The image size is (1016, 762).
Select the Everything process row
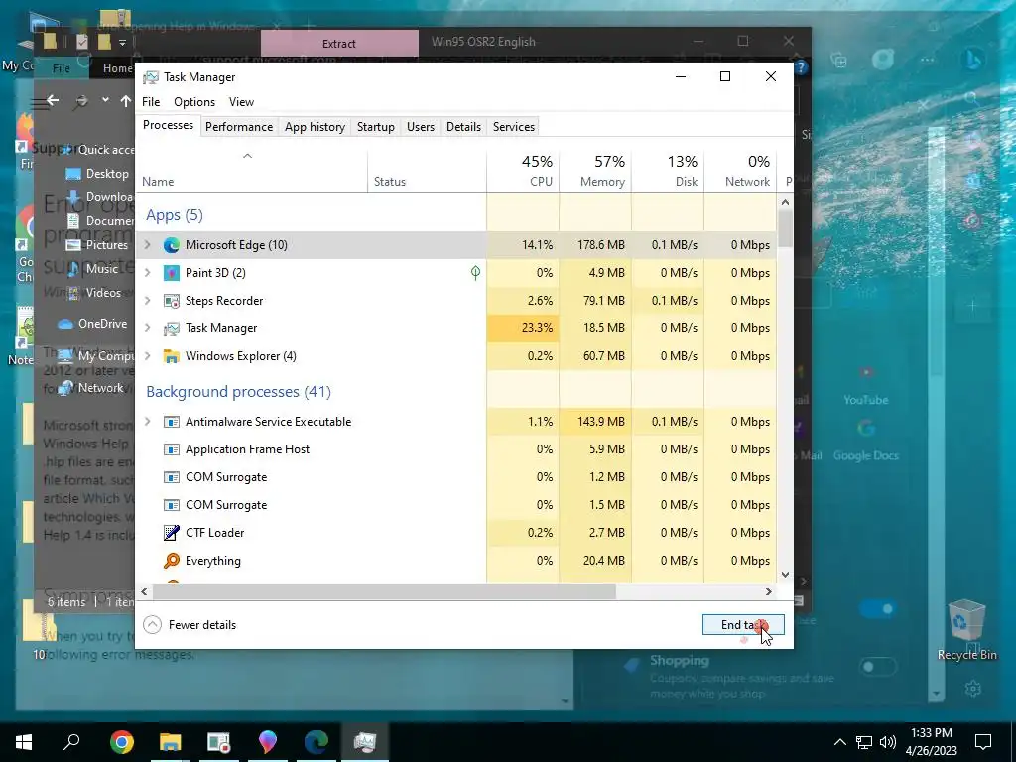click(456, 561)
